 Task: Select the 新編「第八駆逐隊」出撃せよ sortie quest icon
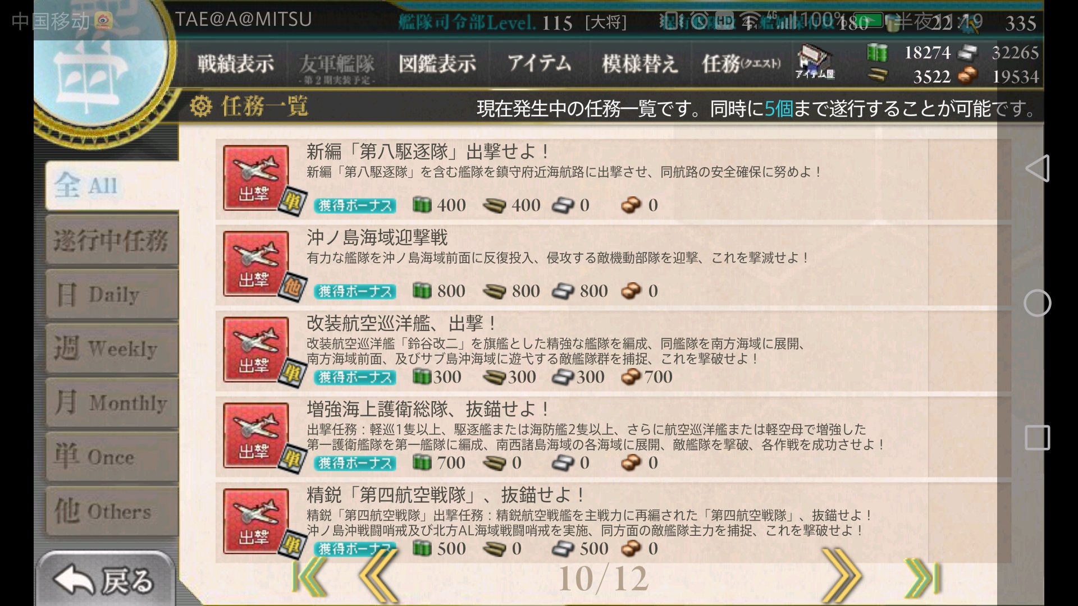point(256,178)
